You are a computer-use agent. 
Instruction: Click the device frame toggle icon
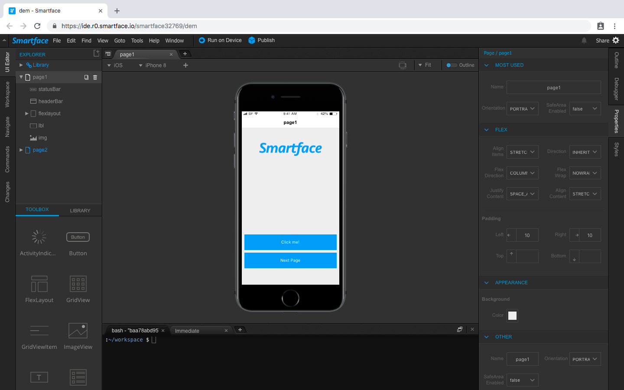[403, 65]
